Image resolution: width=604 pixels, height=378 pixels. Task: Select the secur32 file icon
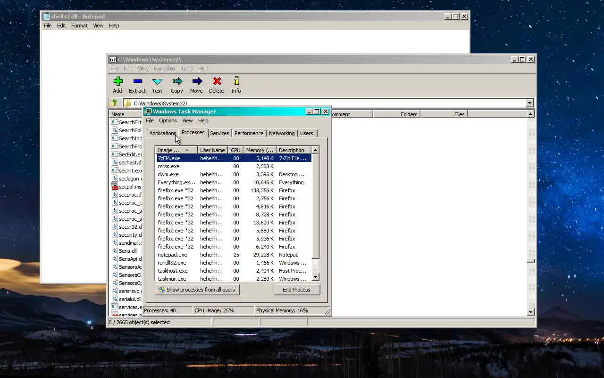115,227
